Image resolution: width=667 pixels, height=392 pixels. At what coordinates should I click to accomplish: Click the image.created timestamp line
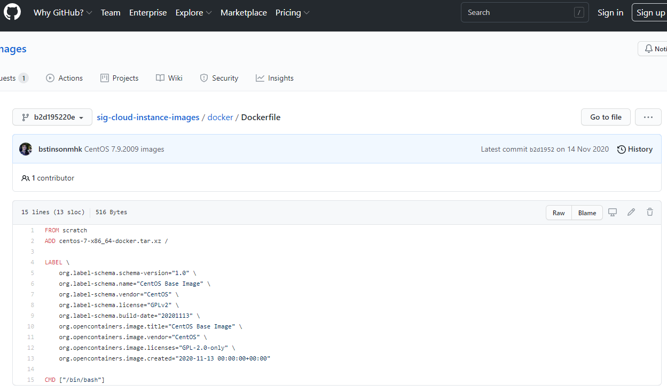coord(164,358)
